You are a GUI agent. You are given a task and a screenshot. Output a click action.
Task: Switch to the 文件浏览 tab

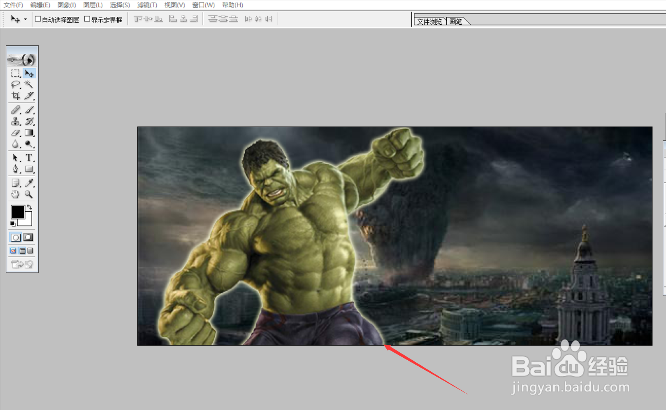(x=429, y=21)
